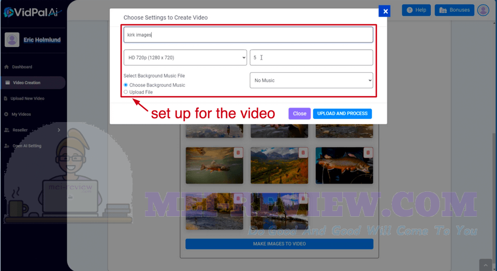The image size is (497, 271).
Task: Click the duration field showing 5
Action: coord(311,57)
